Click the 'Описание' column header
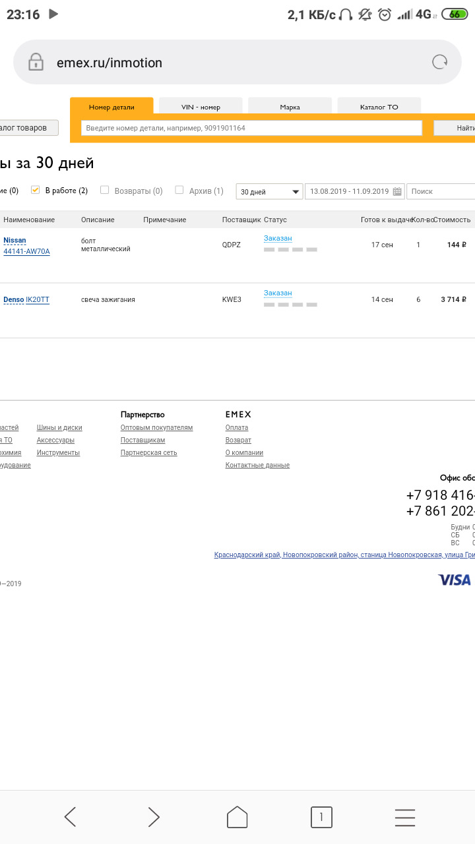Screen dimensions: 475x844 [x=98, y=220]
